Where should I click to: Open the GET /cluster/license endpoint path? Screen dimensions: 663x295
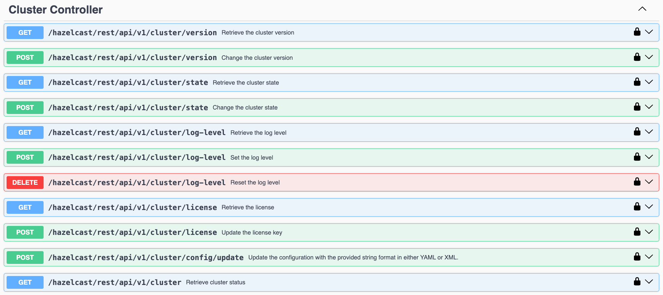pos(133,207)
